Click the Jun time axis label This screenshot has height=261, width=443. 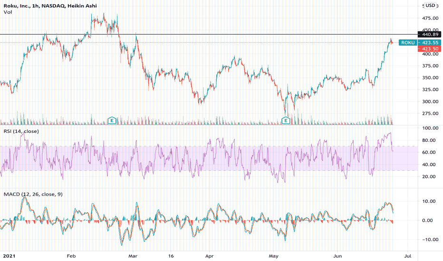tap(337, 256)
